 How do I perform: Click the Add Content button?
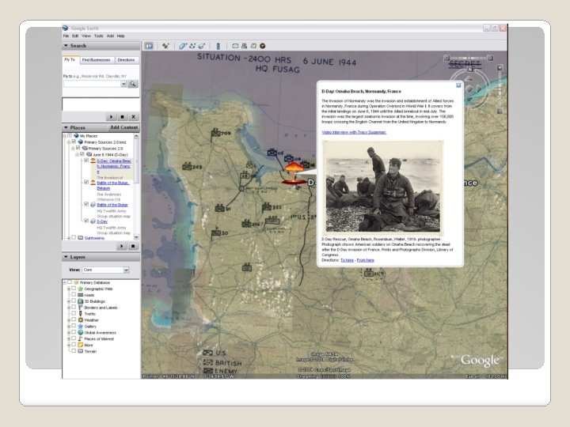coord(124,127)
